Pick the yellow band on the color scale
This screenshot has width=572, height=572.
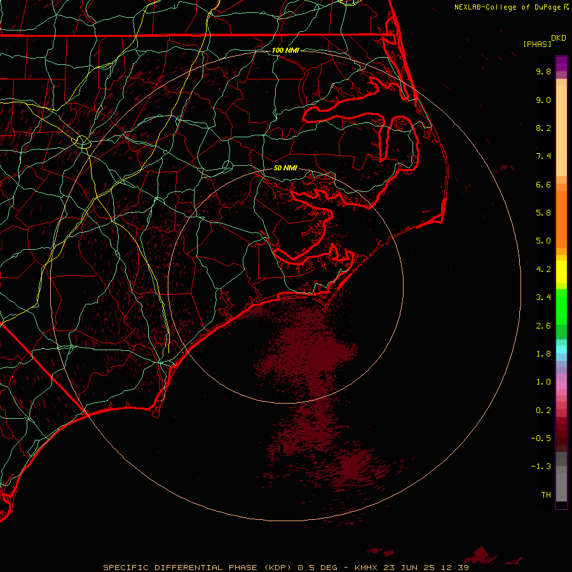(x=561, y=272)
